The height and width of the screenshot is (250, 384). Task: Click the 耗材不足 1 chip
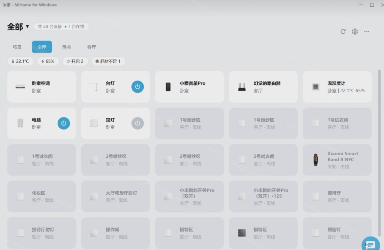(108, 61)
